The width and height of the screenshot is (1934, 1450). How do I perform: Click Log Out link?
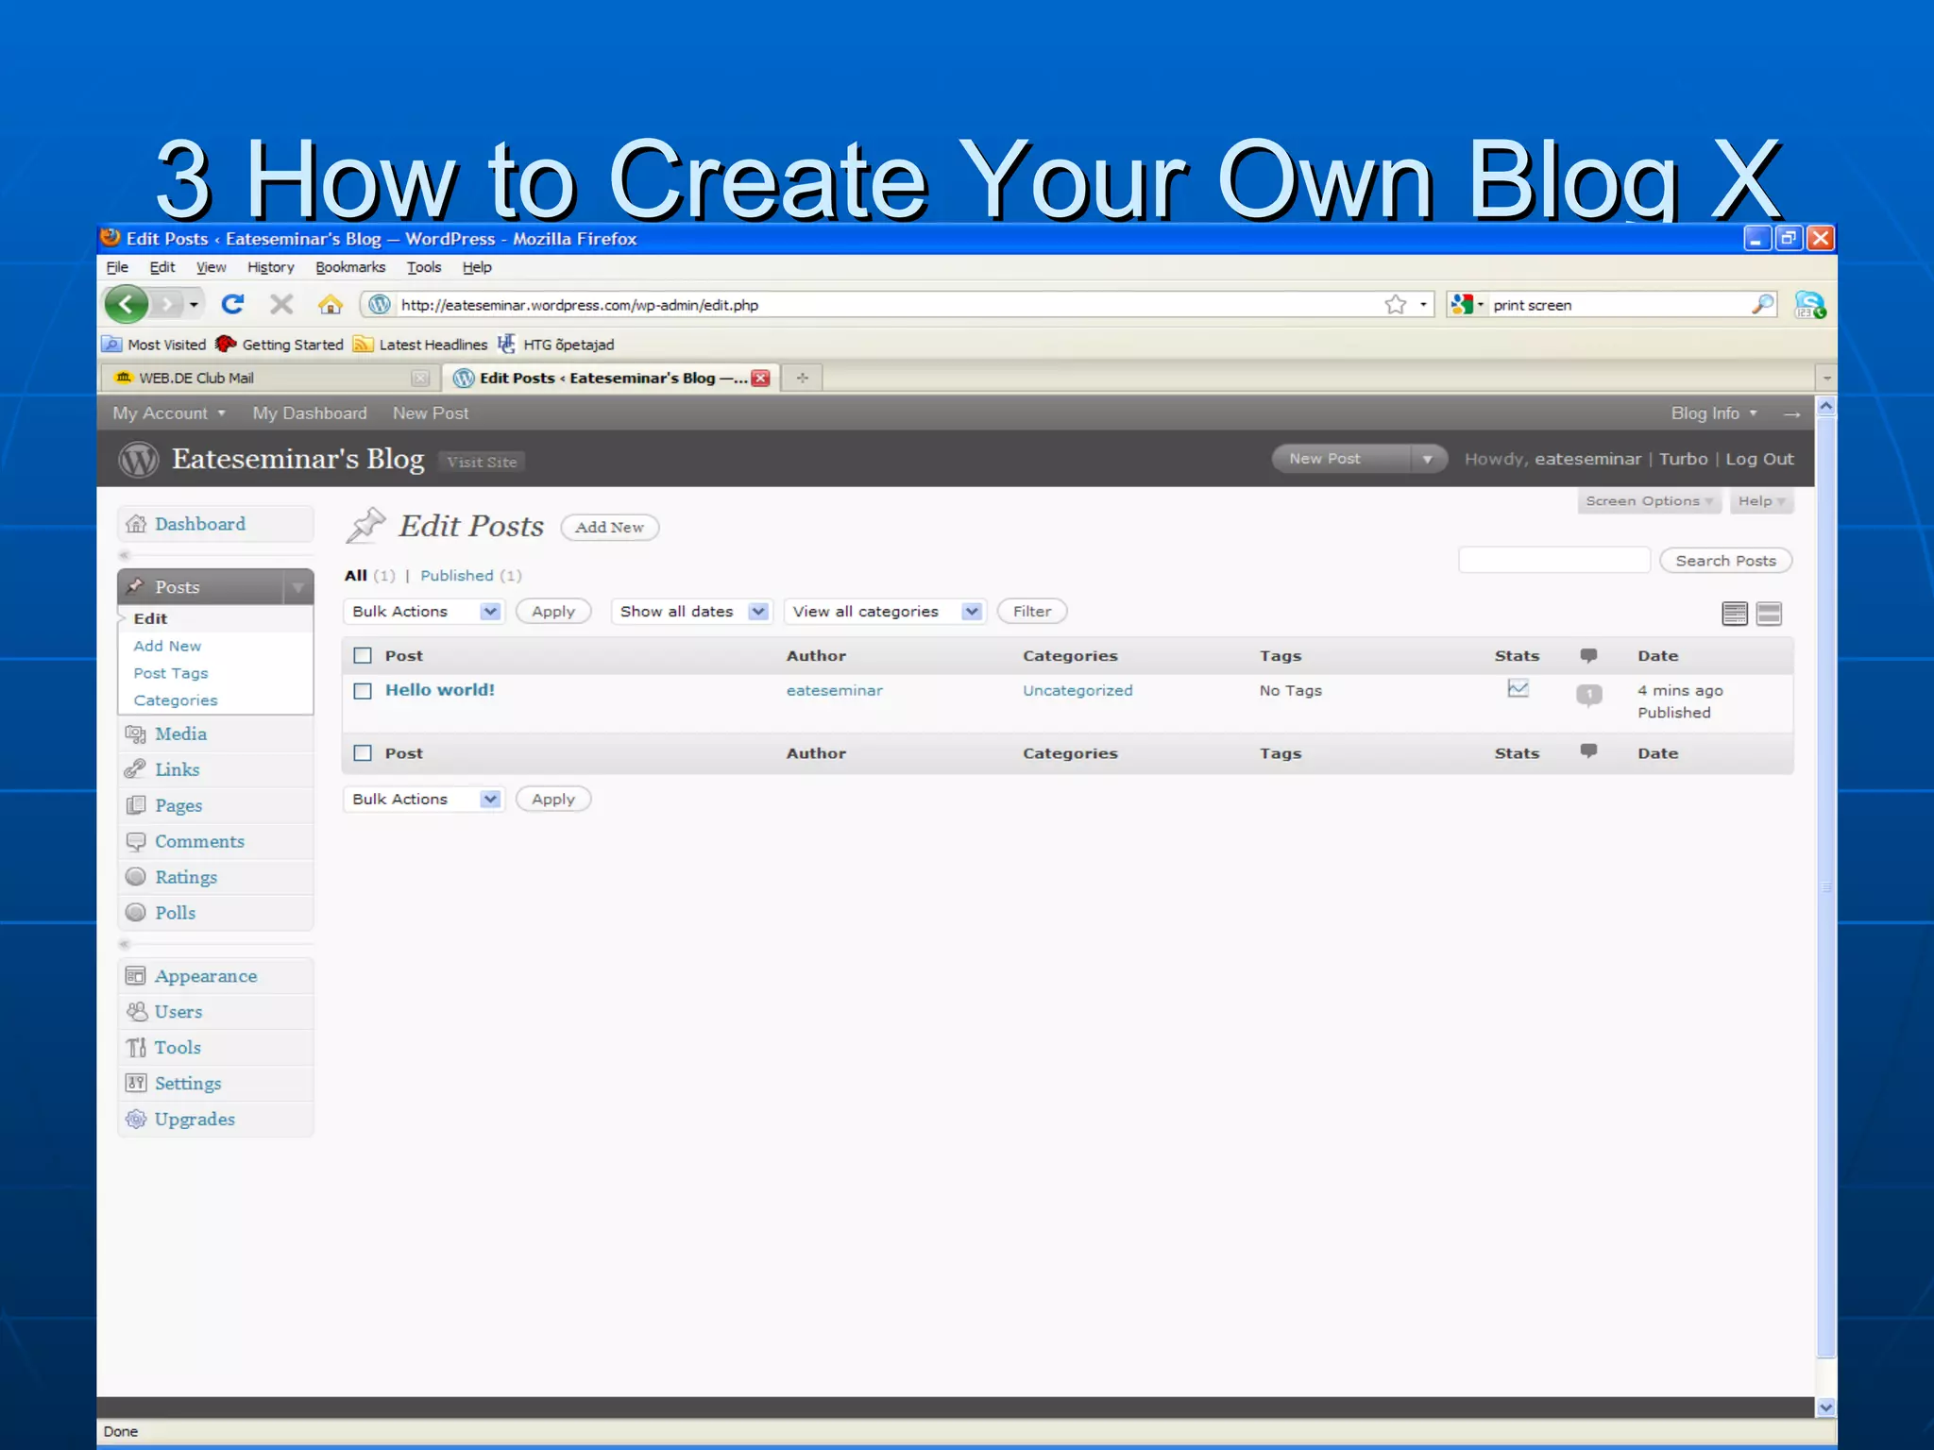1759,459
